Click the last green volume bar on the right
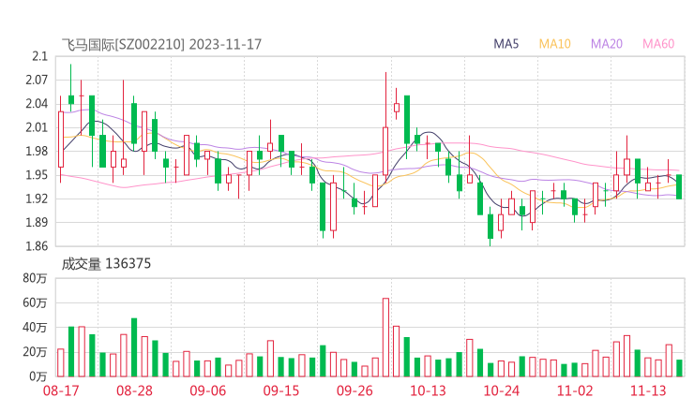Image resolution: width=694 pixels, height=412 pixels. point(679,368)
